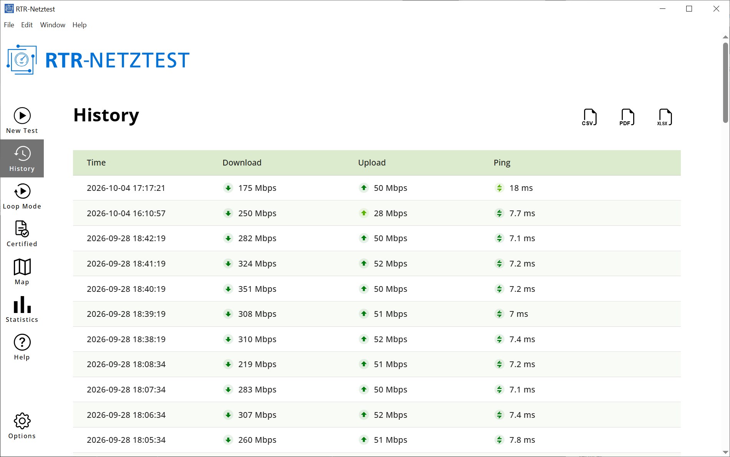Viewport: 730px width, 457px height.
Task: Export history as CSV file
Action: 589,117
